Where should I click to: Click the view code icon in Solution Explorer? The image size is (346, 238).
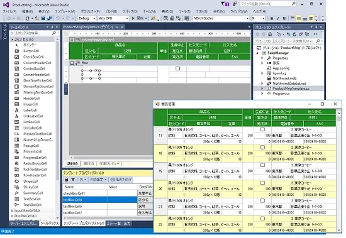pos(315,34)
